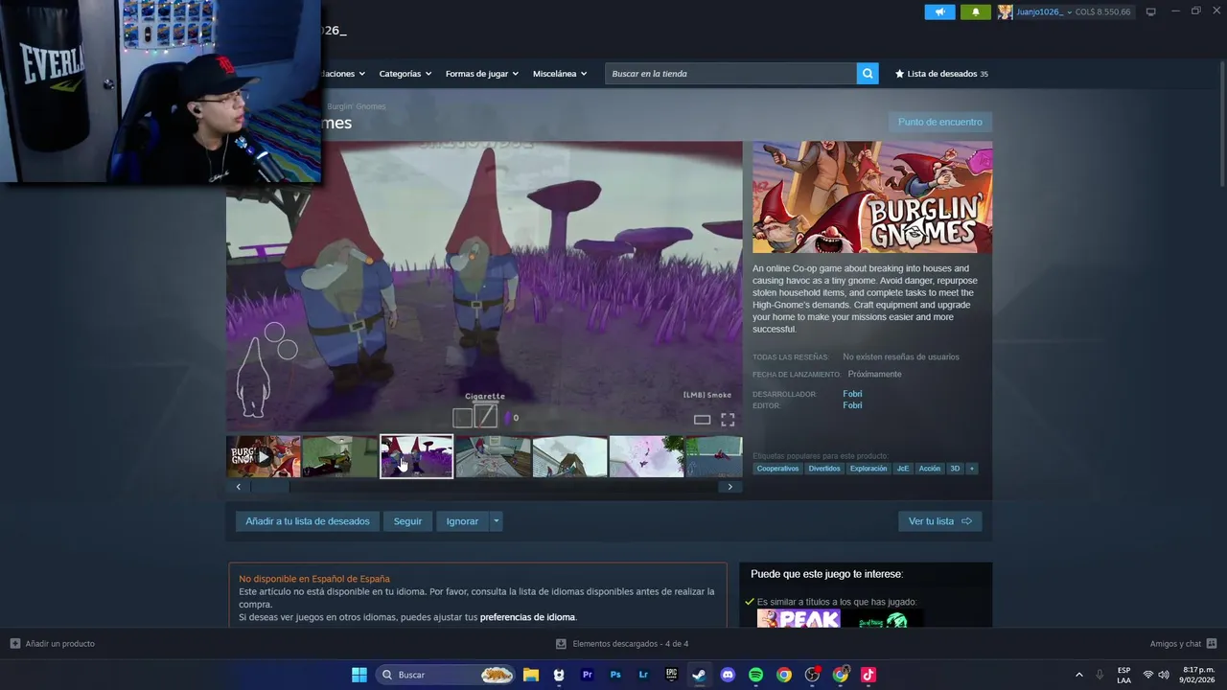The image size is (1227, 690).
Task: Click the Juanjo1026_ profile avatar
Action: tap(1005, 11)
